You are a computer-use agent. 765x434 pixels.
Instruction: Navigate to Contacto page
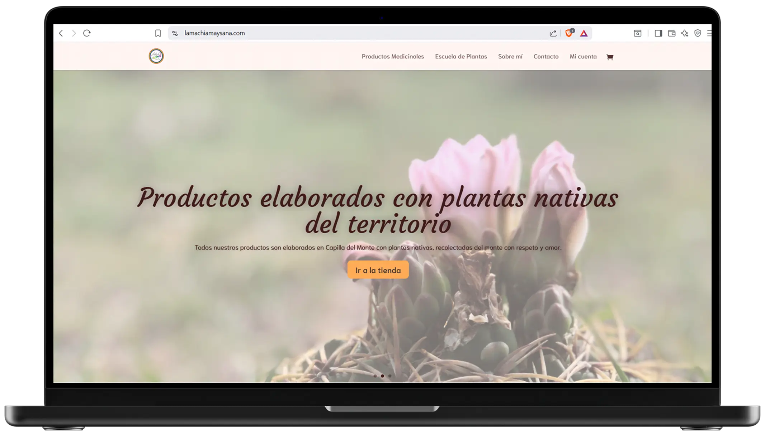(x=546, y=57)
